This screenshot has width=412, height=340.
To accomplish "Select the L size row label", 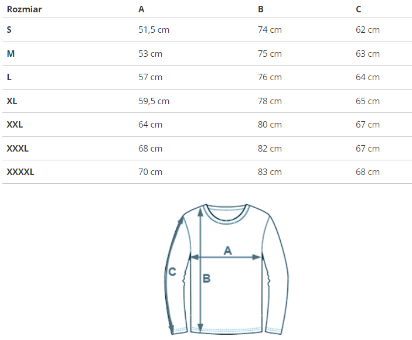I will pos(9,77).
